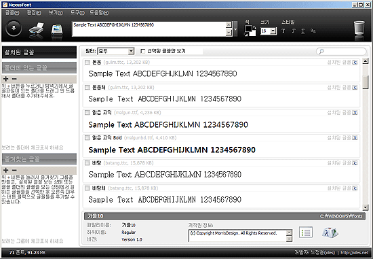
Task: Open the http://xiles.net link
Action: point(355,253)
